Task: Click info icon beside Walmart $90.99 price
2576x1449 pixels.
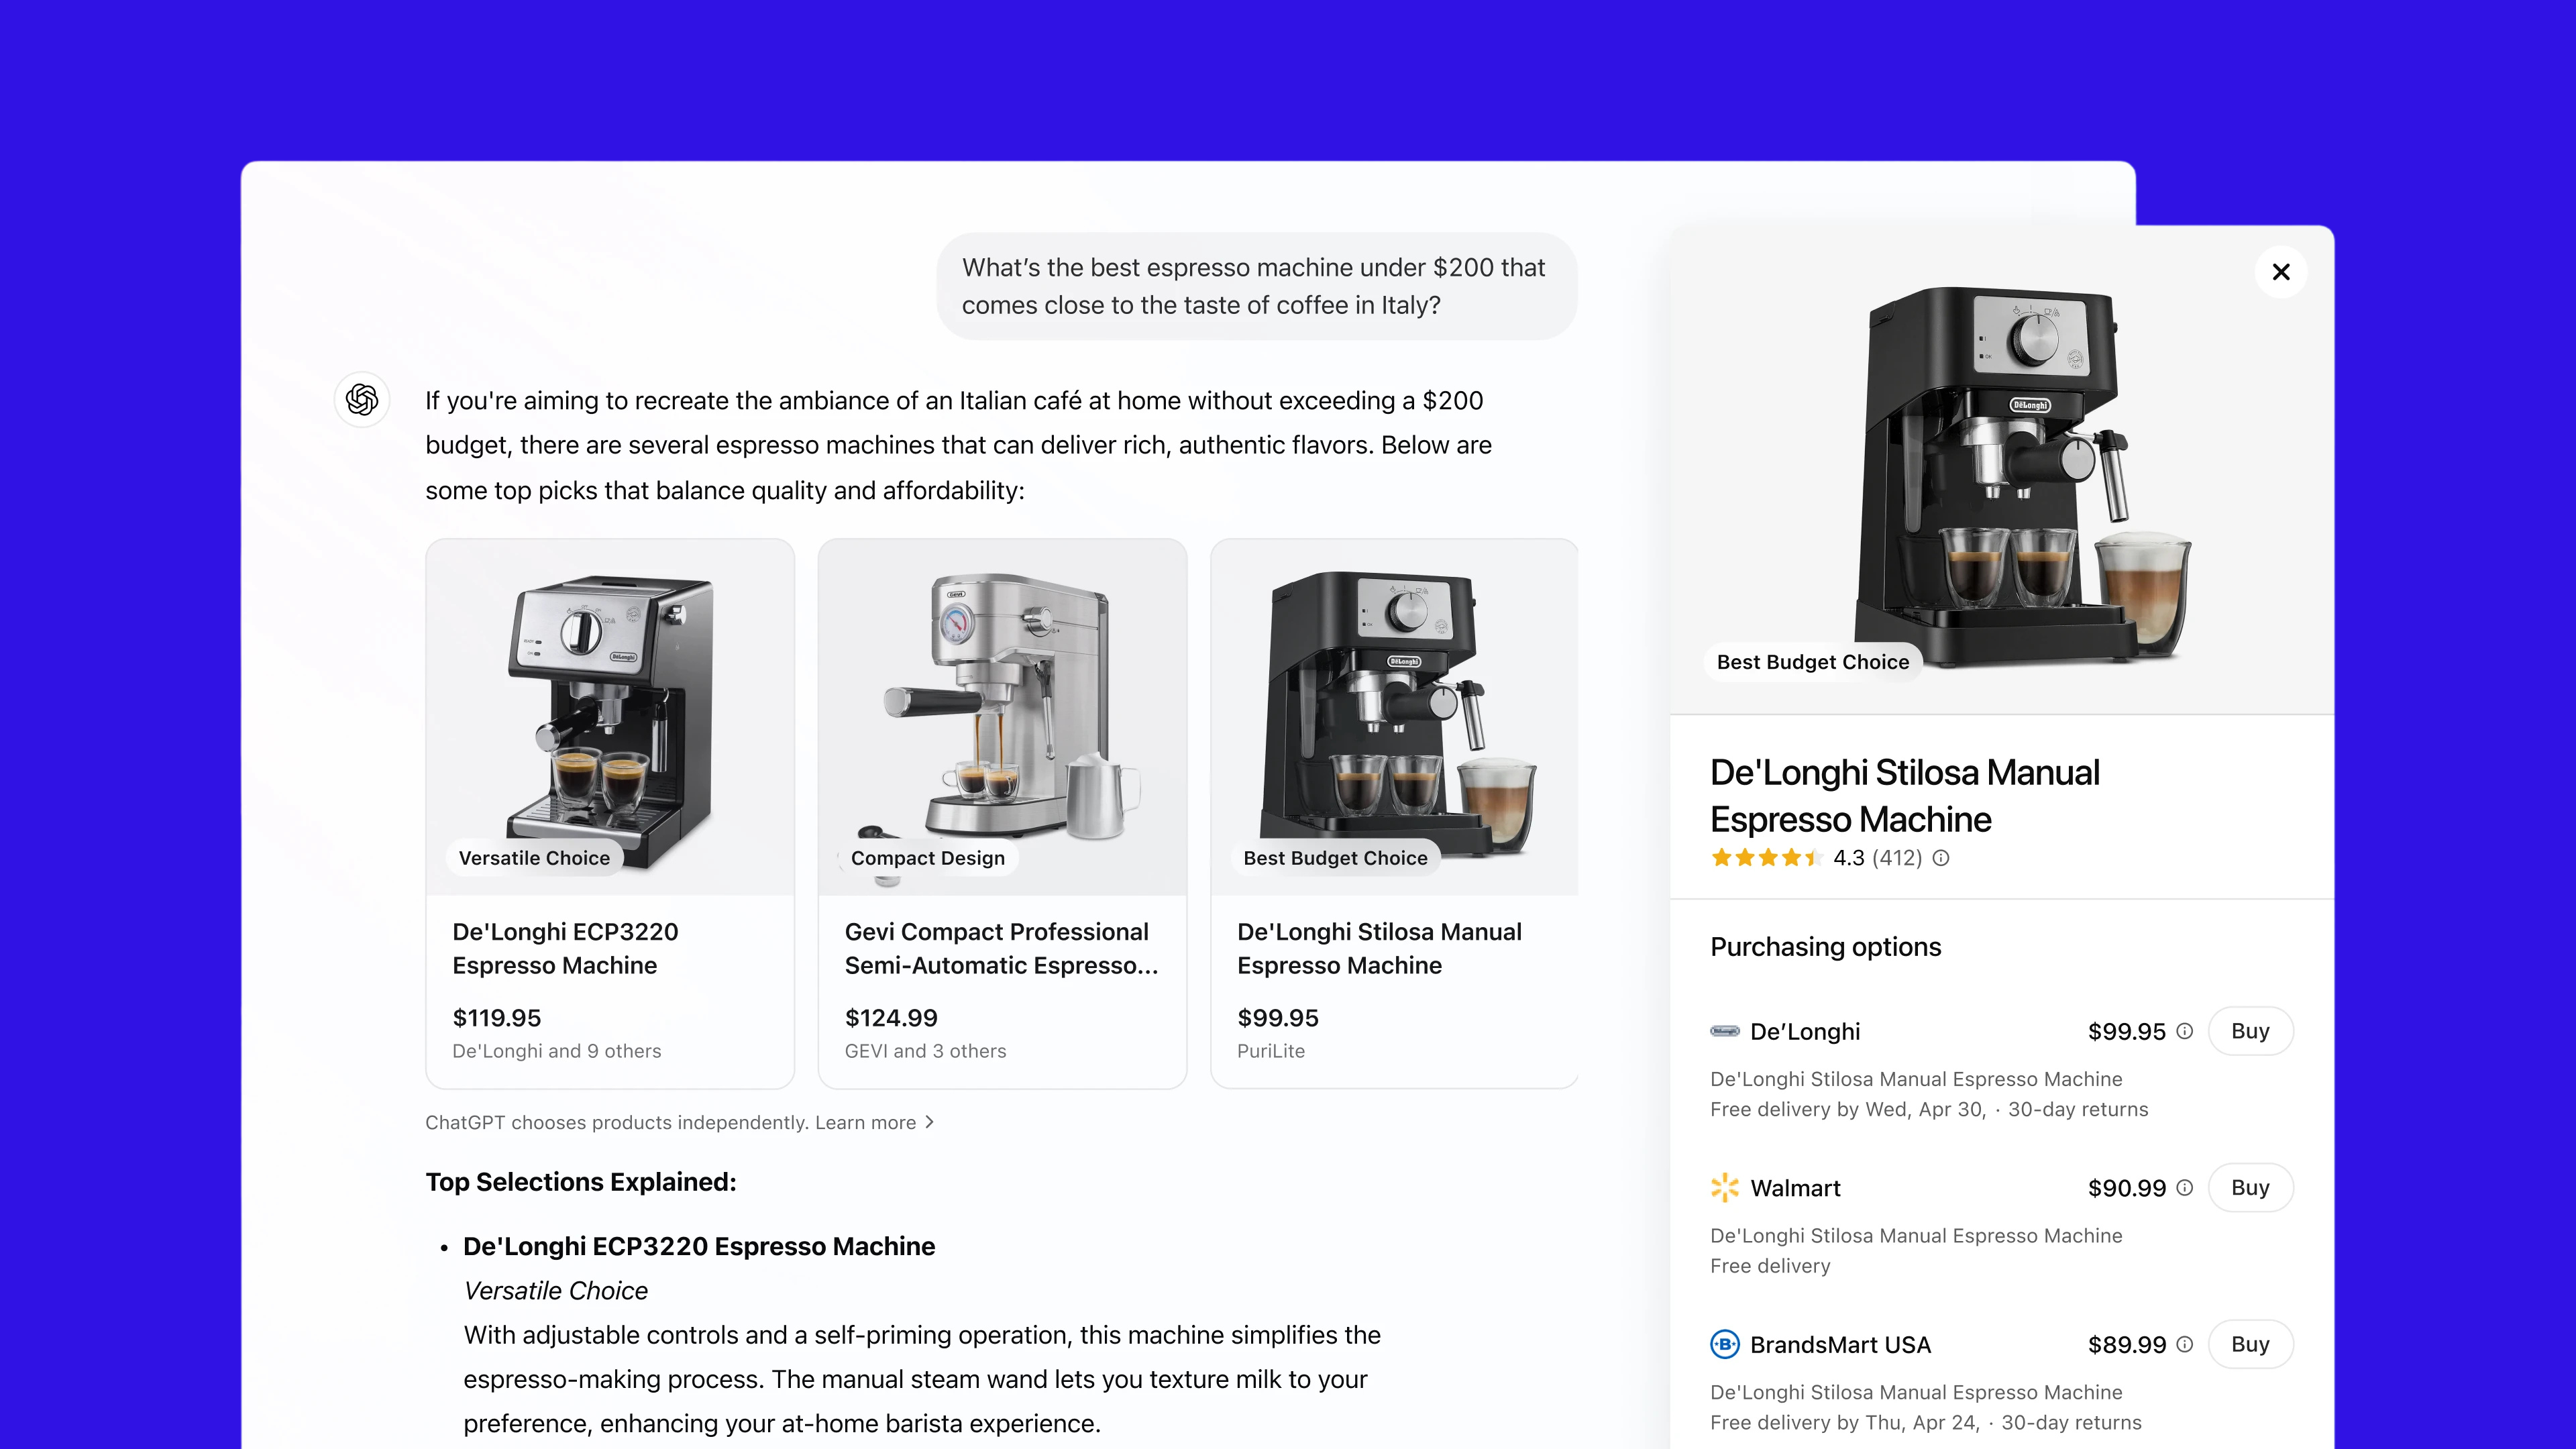Action: [2185, 1188]
